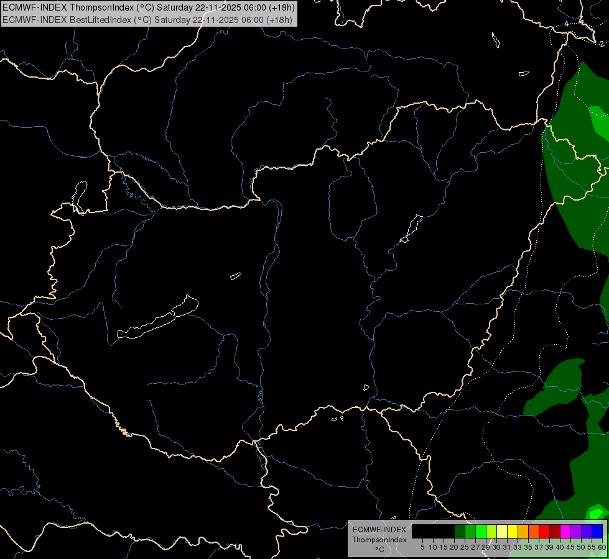Select the bright red 37–39 legend swatch

[x=544, y=531]
